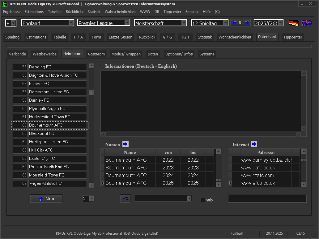Open the Statistik menu

click(94, 12)
